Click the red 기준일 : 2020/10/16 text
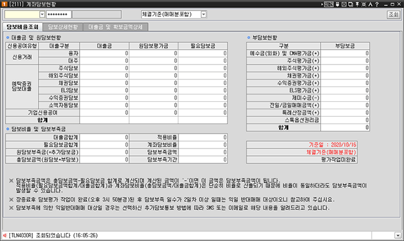Screen dimensions: 404x241 [333, 145]
